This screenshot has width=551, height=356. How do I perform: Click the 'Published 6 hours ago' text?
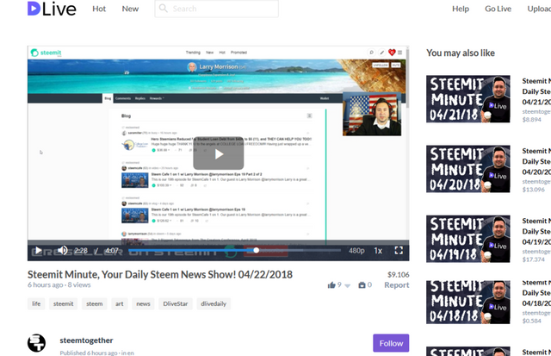[89, 353]
